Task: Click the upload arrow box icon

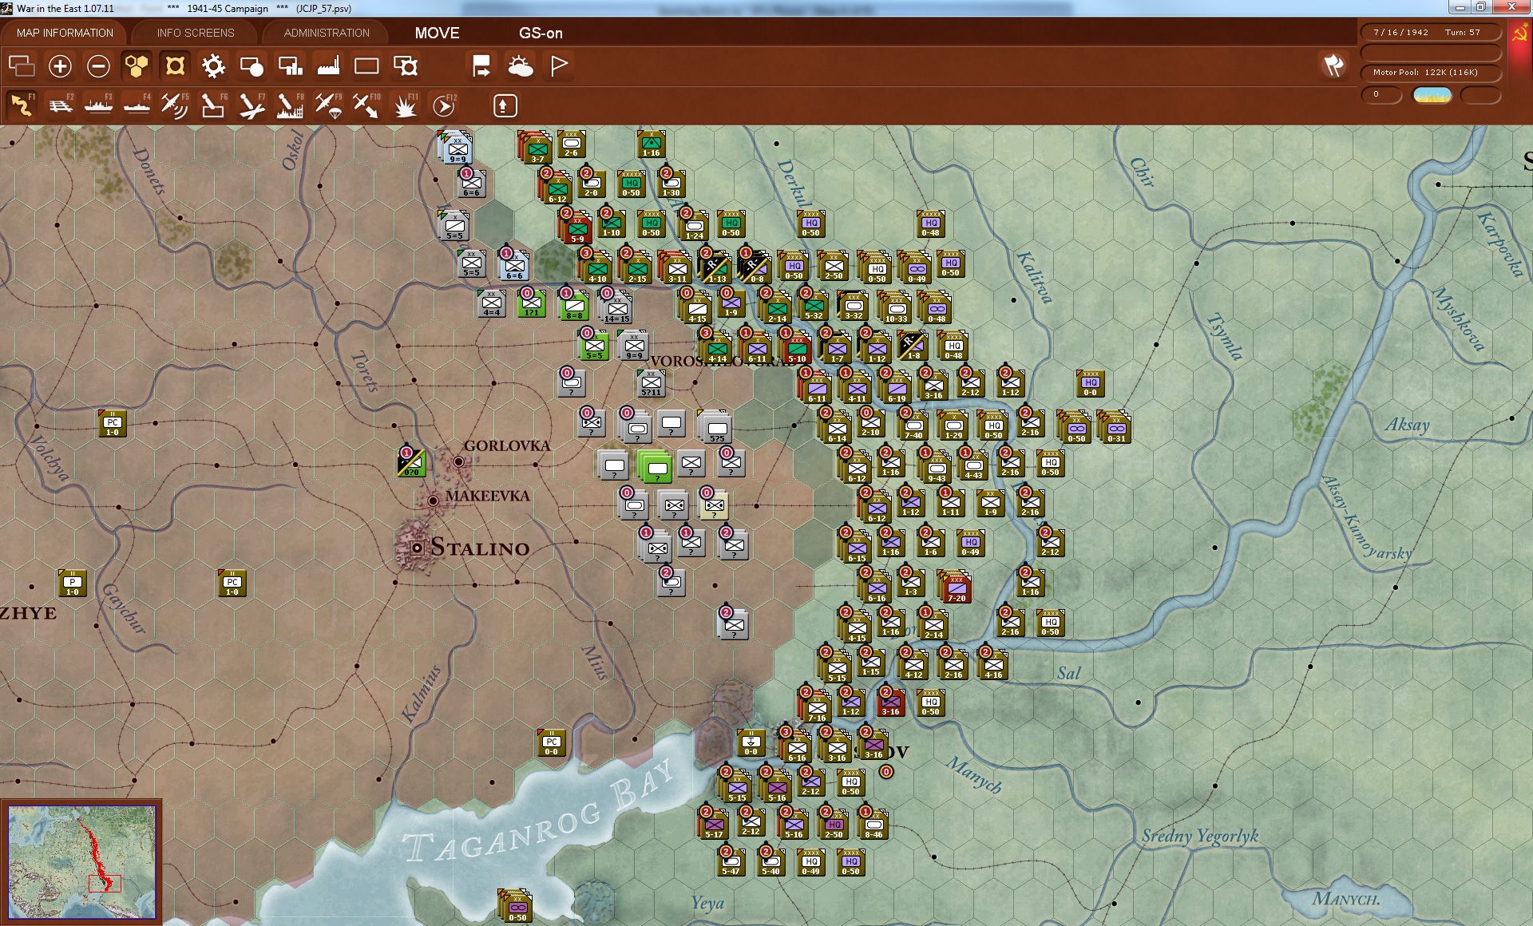Action: coord(505,105)
